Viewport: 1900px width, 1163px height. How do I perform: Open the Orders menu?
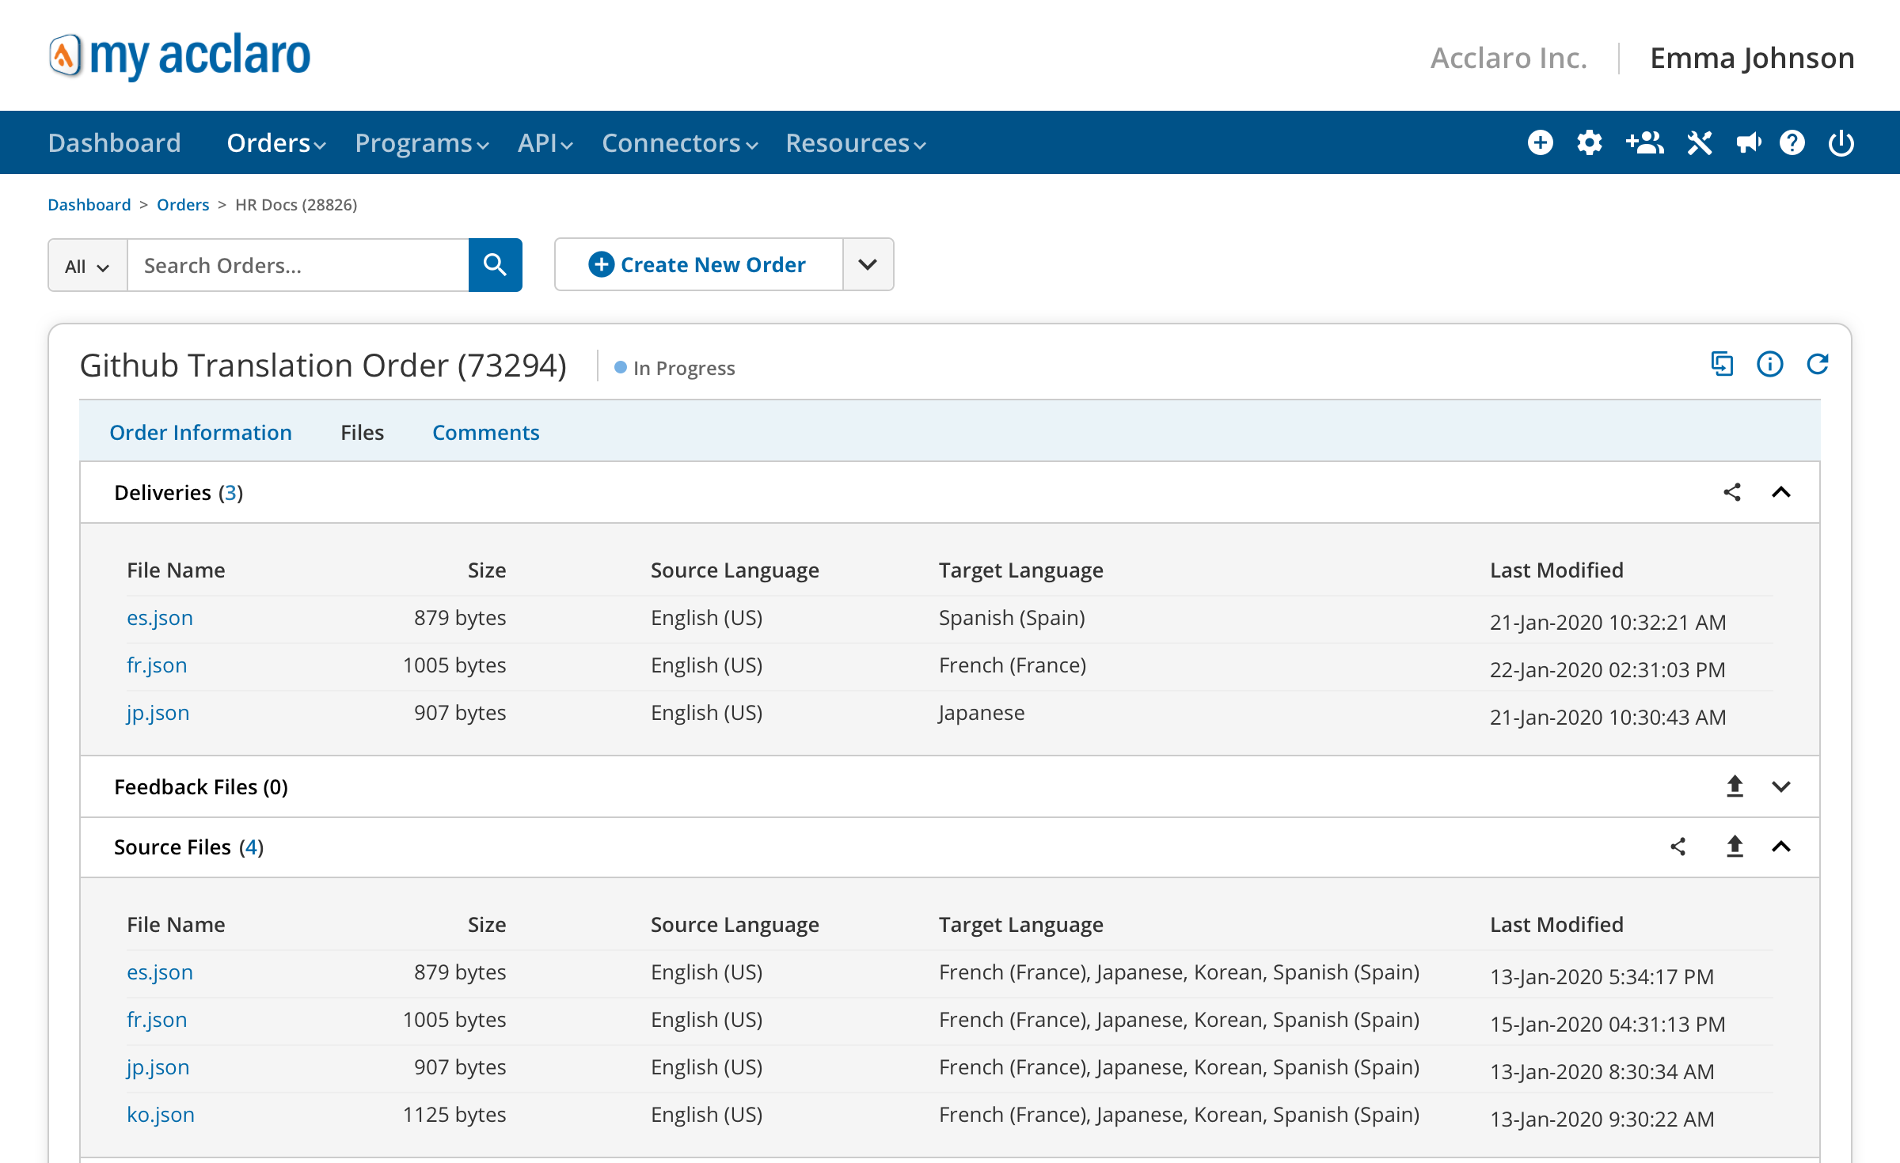275,143
